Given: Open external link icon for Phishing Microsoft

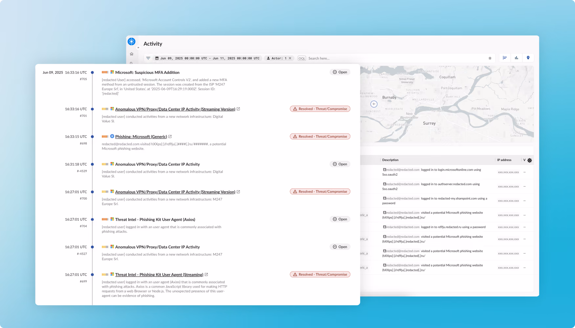Looking at the screenshot, I should point(170,137).
